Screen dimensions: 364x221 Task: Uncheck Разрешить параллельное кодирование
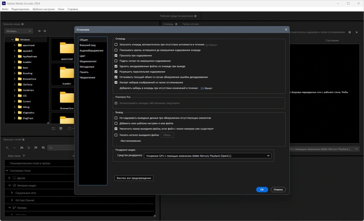(x=116, y=71)
